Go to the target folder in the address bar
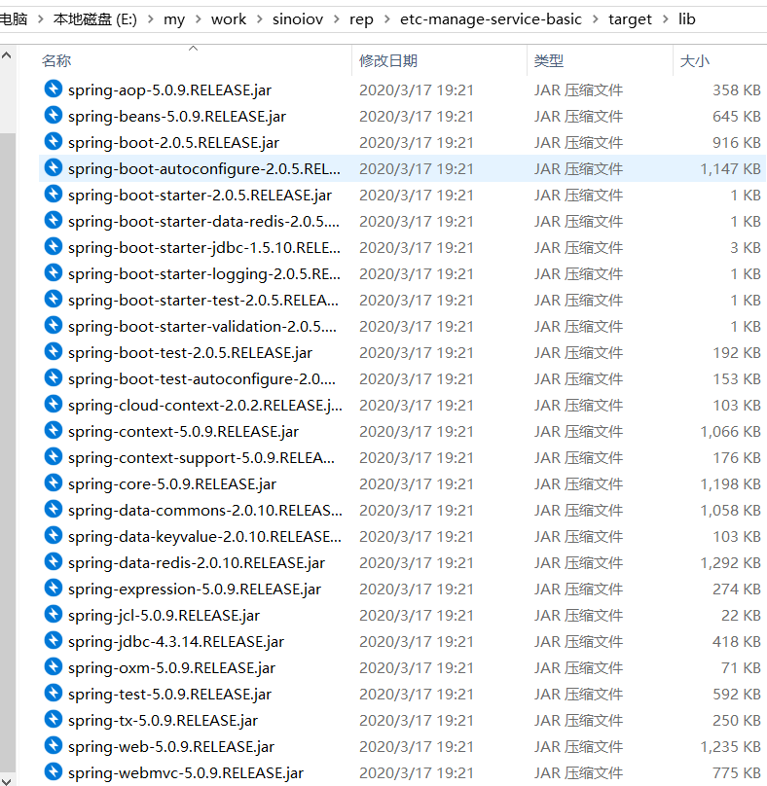767x786 pixels. point(630,19)
